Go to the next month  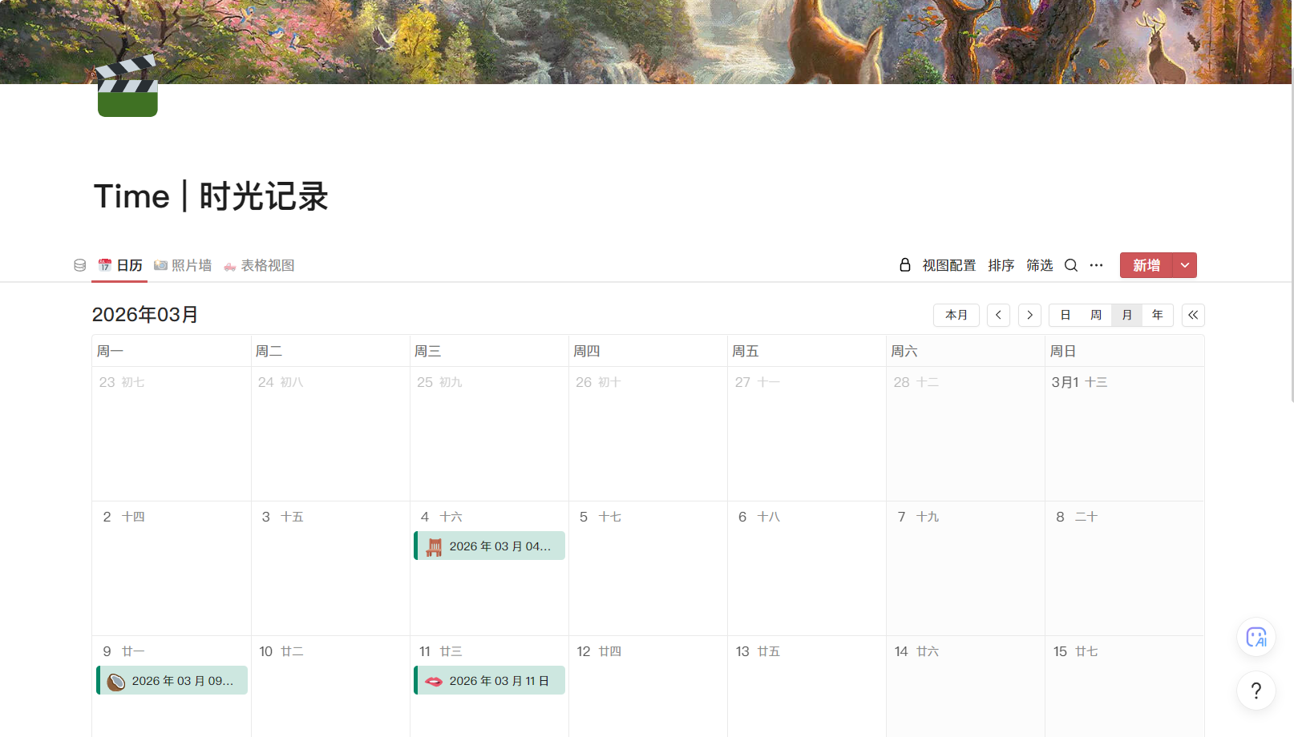1029,315
